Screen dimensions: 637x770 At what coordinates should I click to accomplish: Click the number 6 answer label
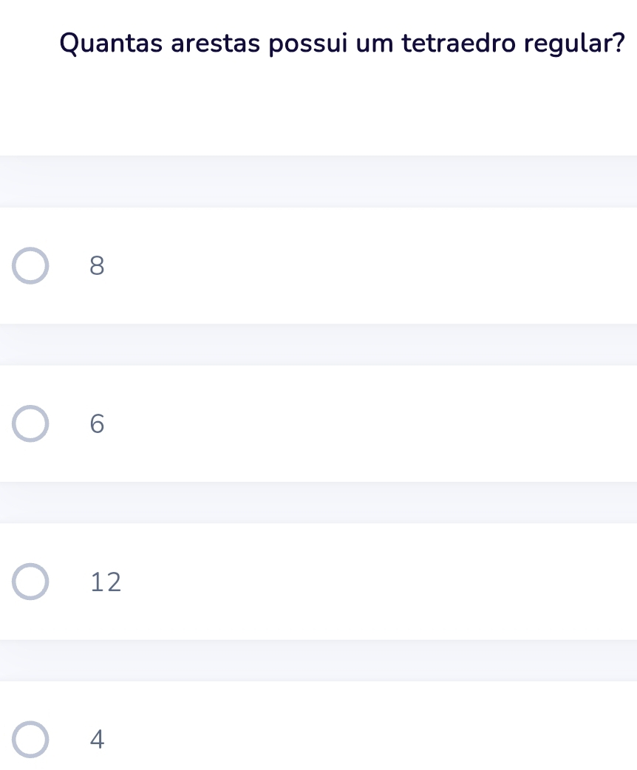click(98, 423)
